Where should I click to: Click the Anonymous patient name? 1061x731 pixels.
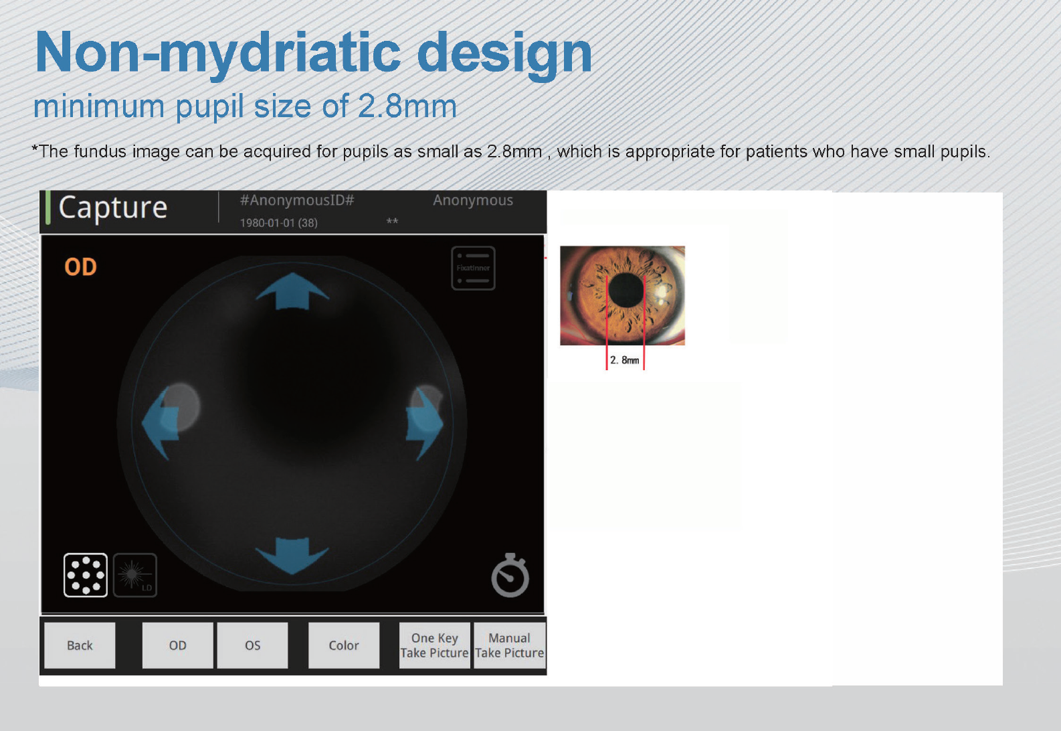tap(473, 200)
